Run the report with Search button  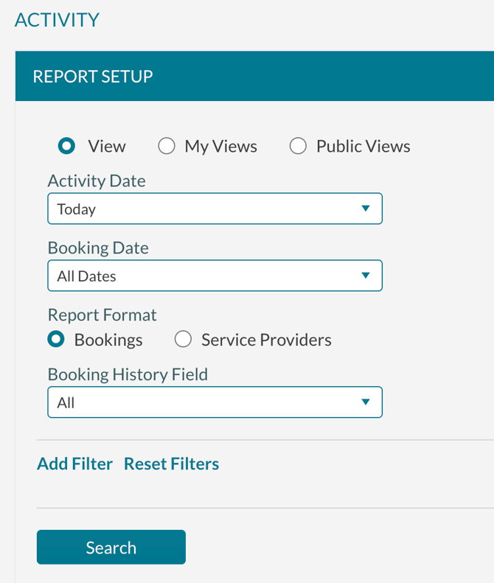click(x=111, y=547)
